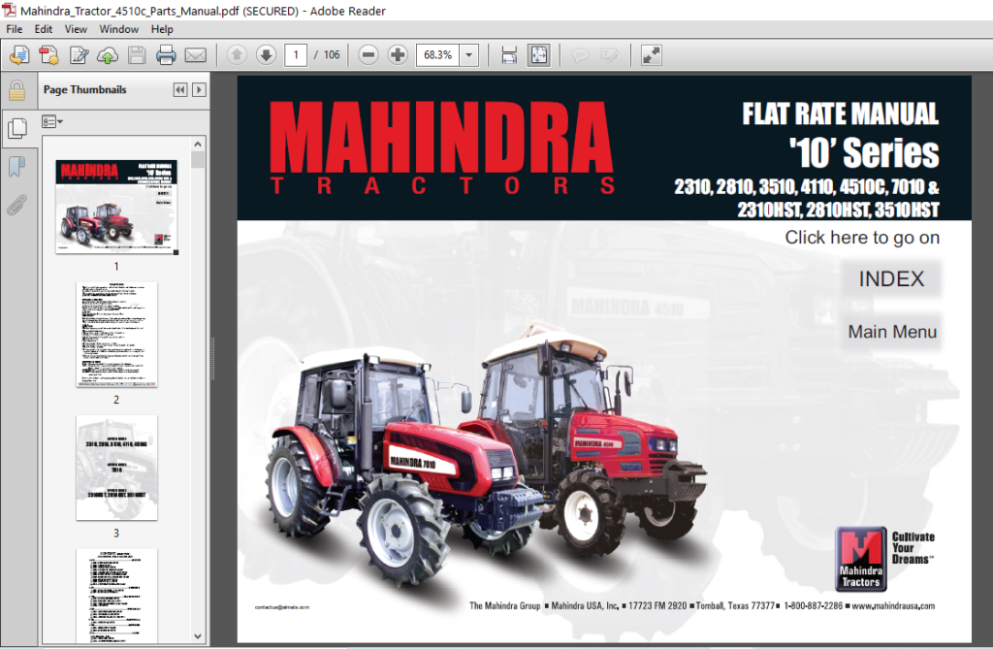Open the Help menu

pyautogui.click(x=162, y=29)
